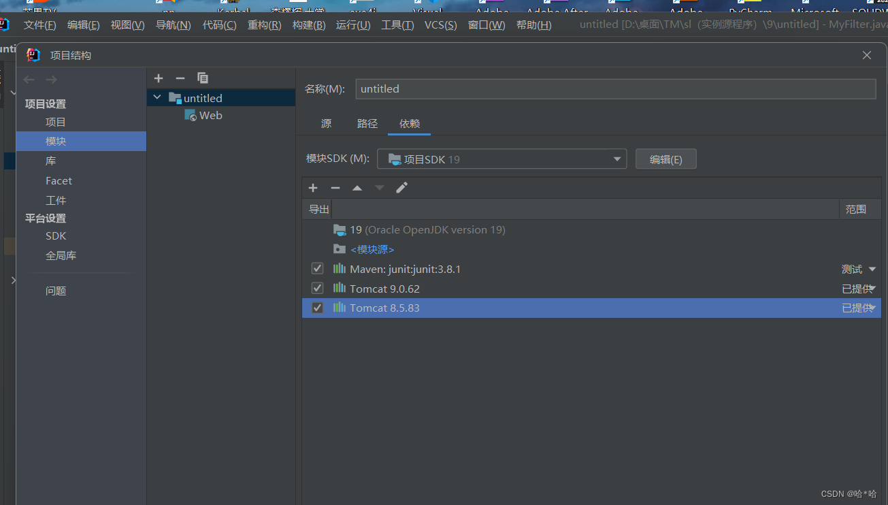Screen dimensions: 888x505
Task: Open the 模块SDK dropdown
Action: 501,159
